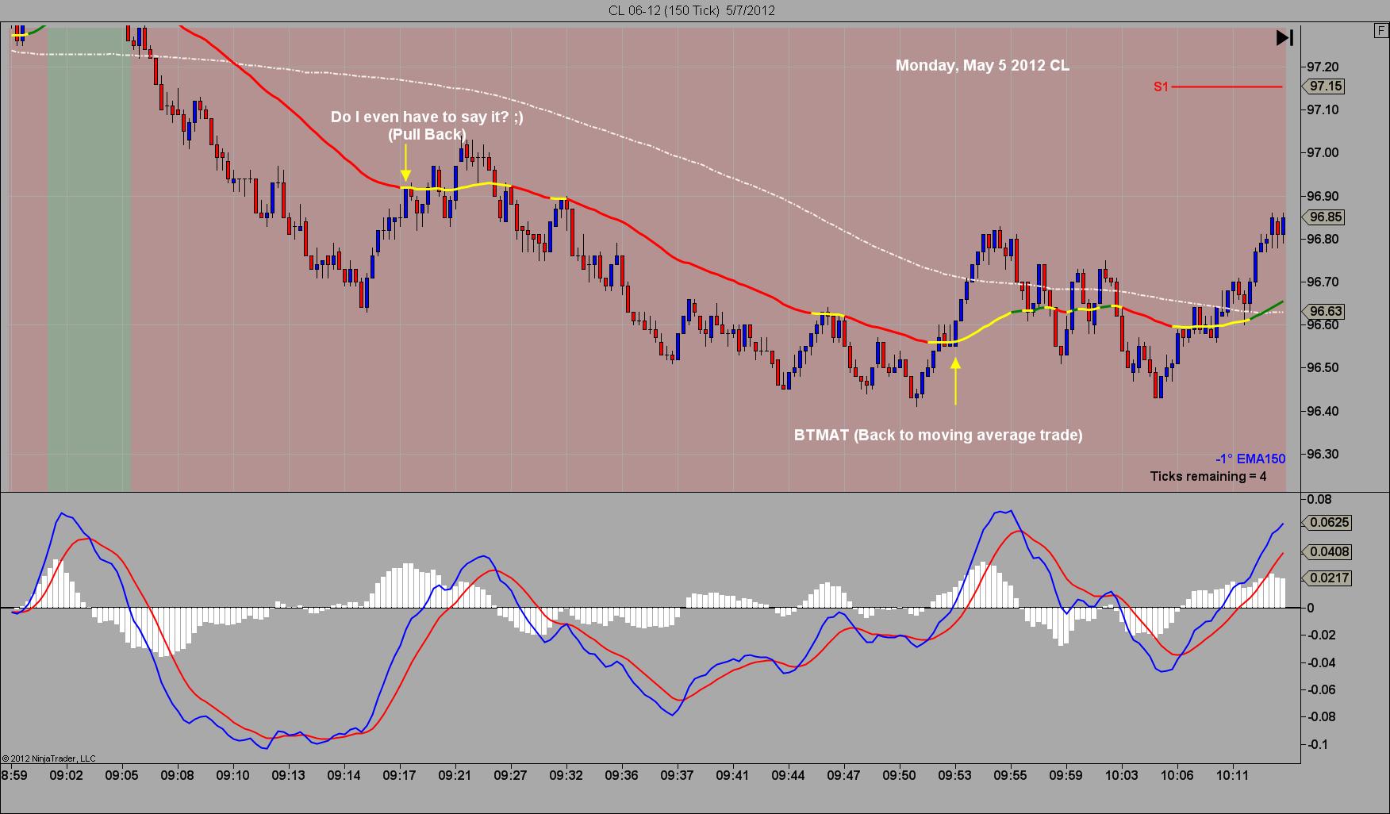Click the 09:27 time axis label
This screenshot has width=1390, height=814.
(x=510, y=775)
